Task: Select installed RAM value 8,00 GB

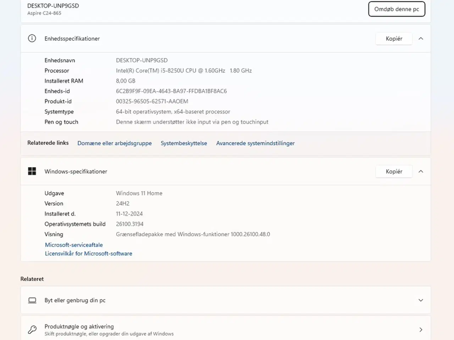Action: (126, 81)
